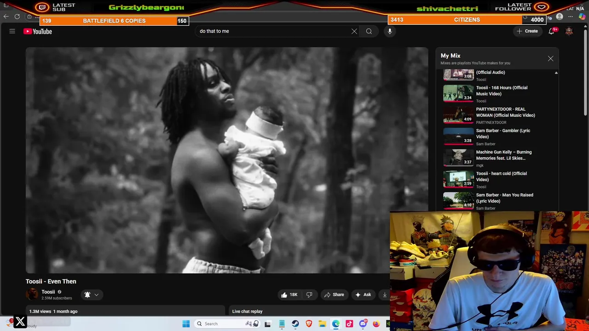Open File Explorer from the taskbar

tap(323, 324)
